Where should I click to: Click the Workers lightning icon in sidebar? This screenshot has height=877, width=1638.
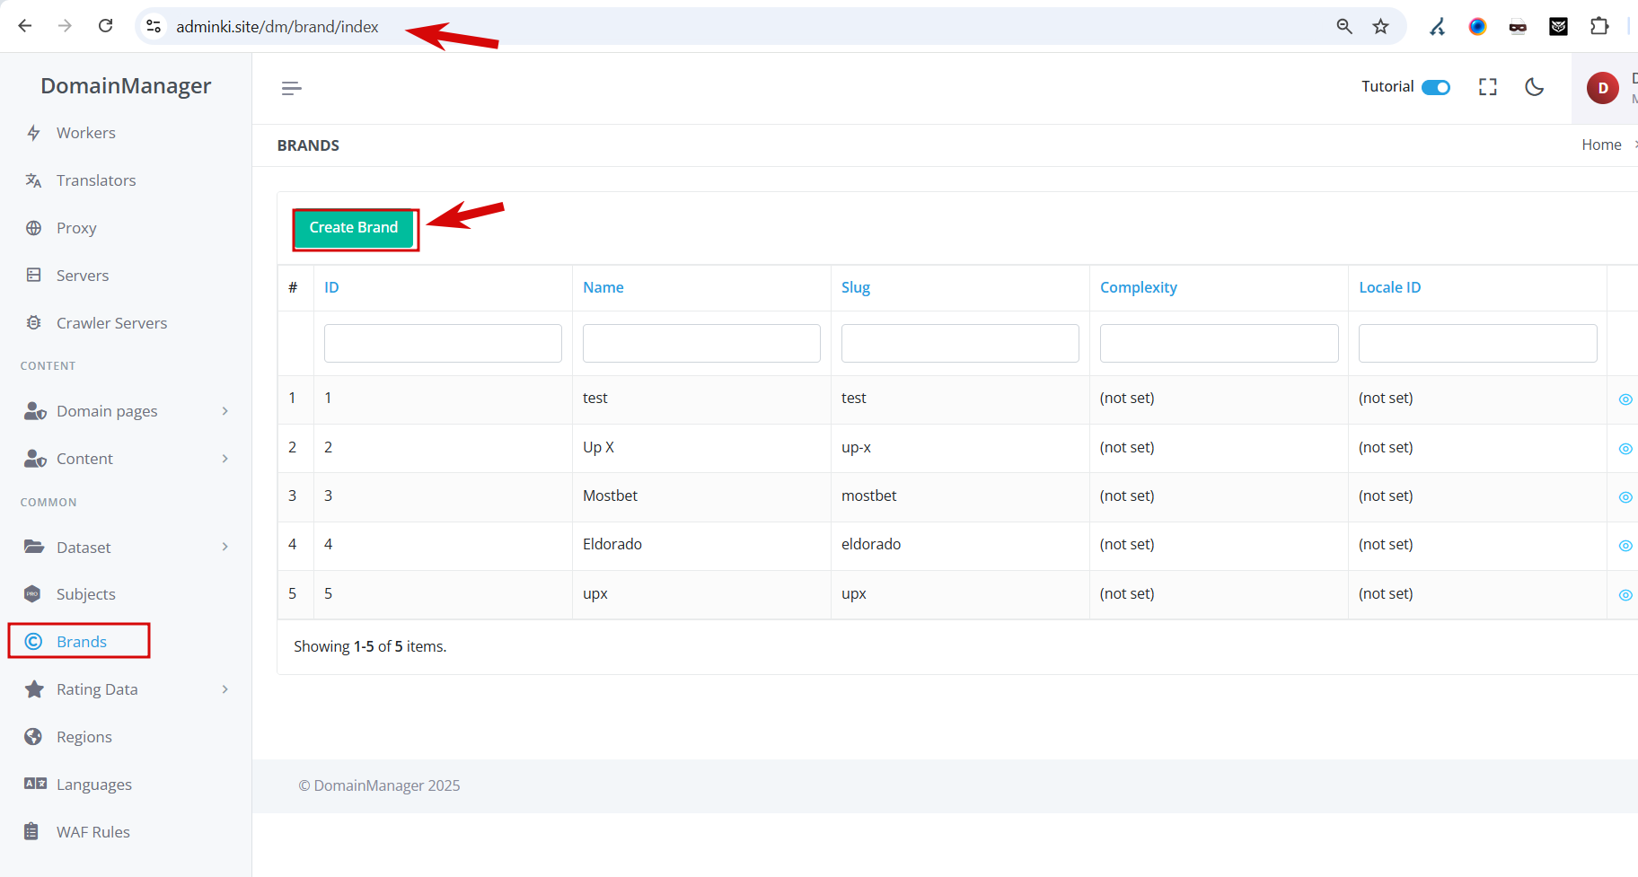(34, 133)
